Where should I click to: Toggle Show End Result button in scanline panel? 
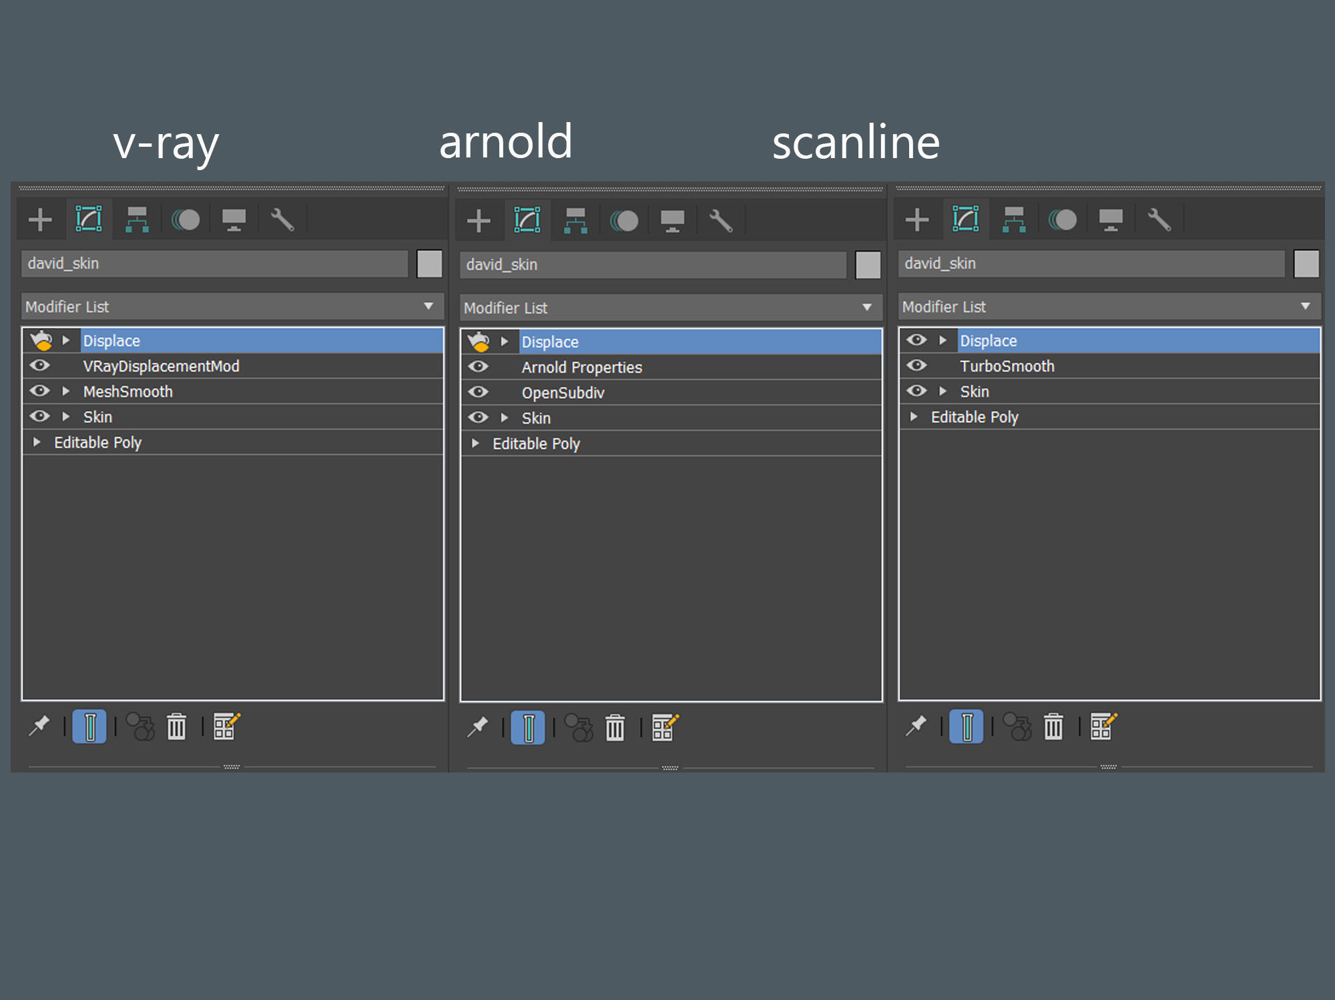click(966, 726)
